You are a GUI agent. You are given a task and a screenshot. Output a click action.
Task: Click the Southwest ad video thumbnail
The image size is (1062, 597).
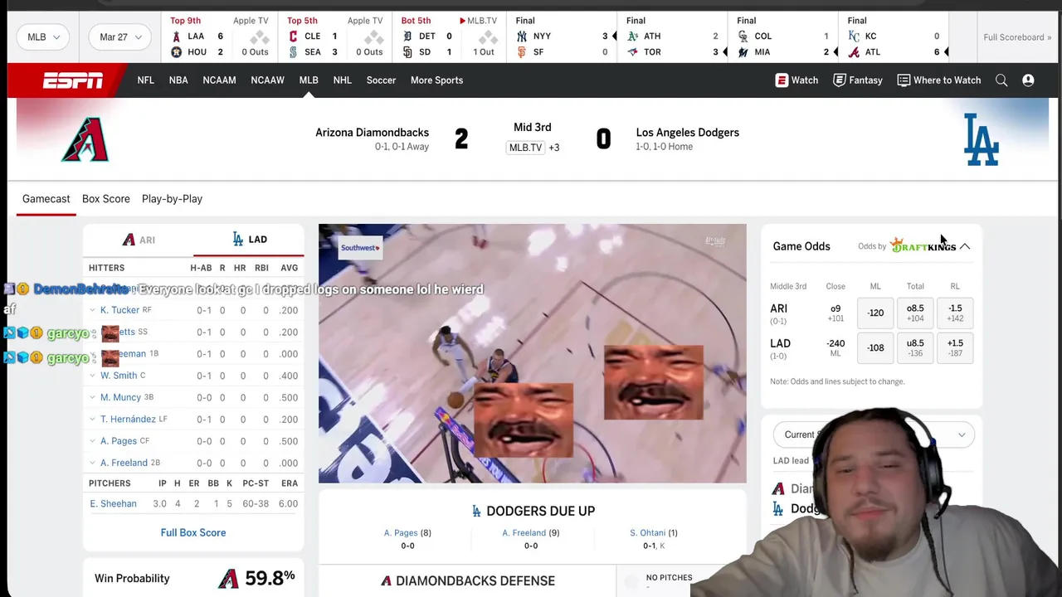pyautogui.click(x=532, y=353)
